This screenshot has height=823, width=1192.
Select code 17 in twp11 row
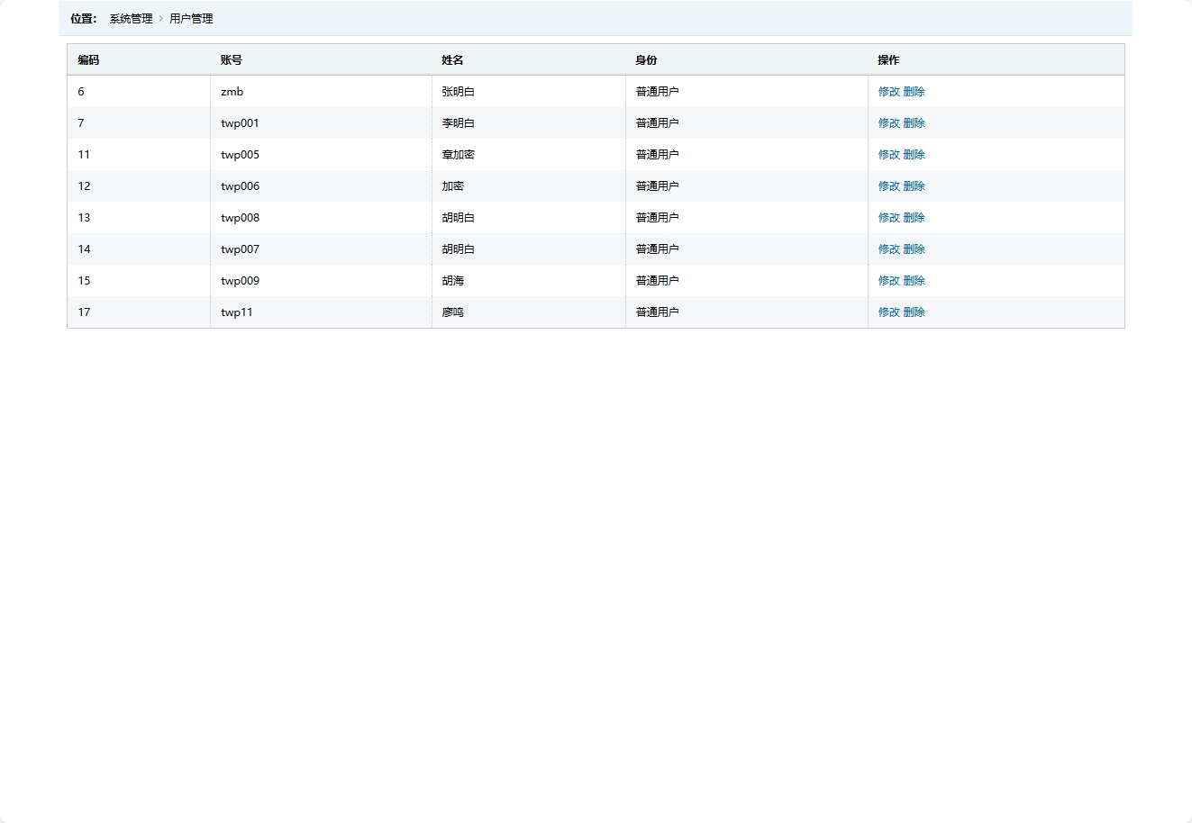point(84,312)
